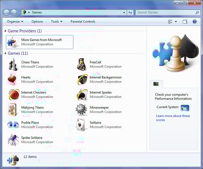203x169 pixels.
Task: Open the Learn more about these scores link
Action: click(173, 118)
